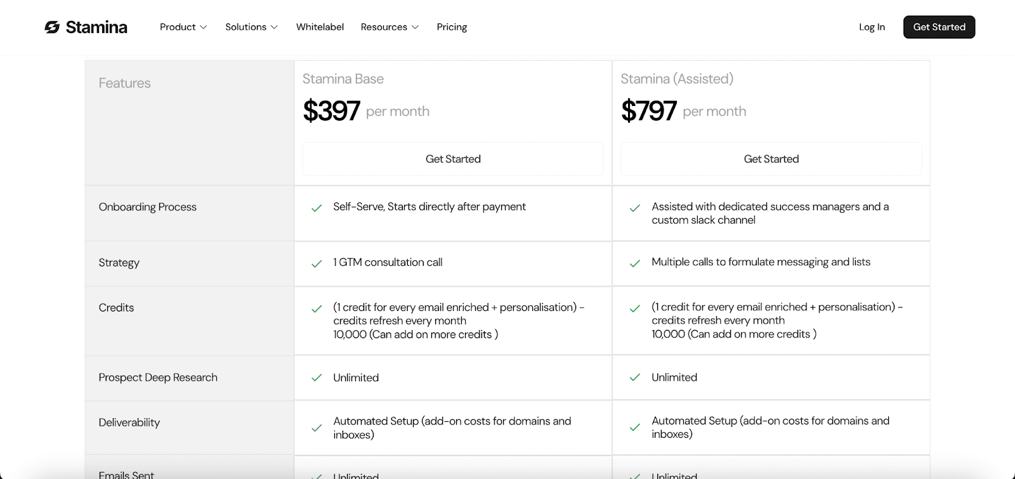This screenshot has height=479, width=1015.
Task: Click the Log In link
Action: tap(872, 27)
